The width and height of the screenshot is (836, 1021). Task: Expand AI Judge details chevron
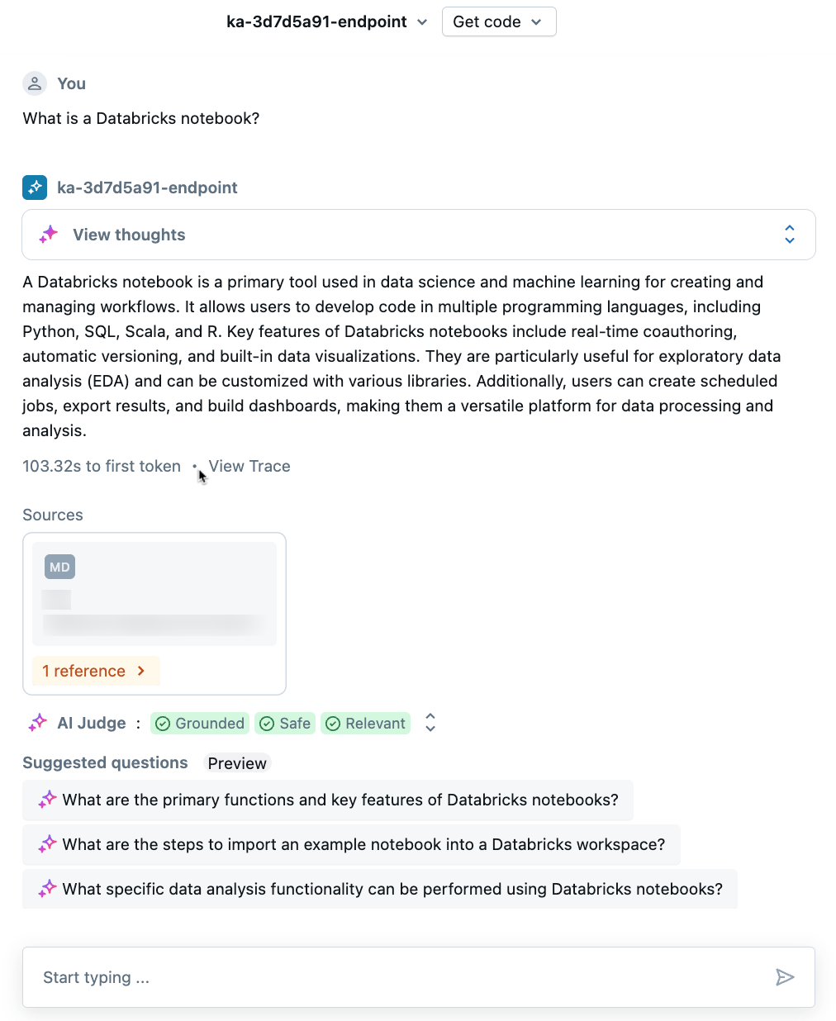430,723
